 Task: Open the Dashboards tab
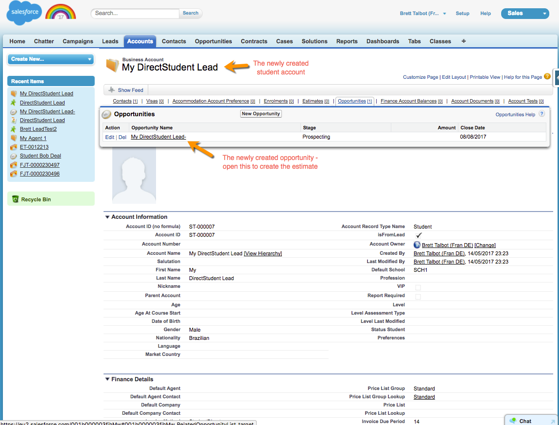[x=383, y=41]
